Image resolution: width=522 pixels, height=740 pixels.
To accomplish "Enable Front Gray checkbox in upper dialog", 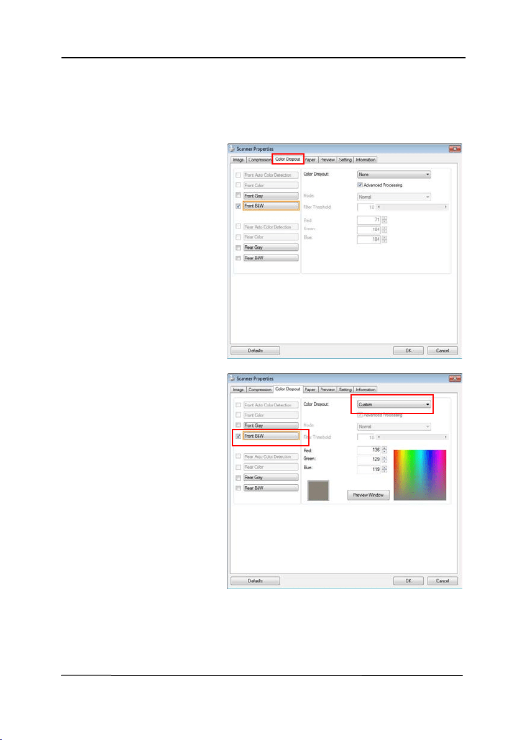I will [238, 196].
